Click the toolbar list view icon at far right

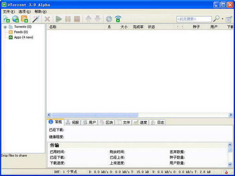pos(229,19)
